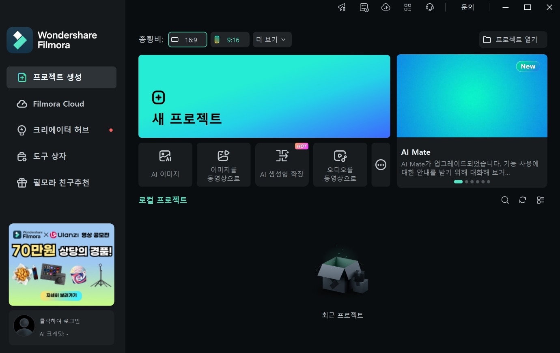The image size is (560, 353).
Task: Close the Filmora window
Action: [549, 7]
